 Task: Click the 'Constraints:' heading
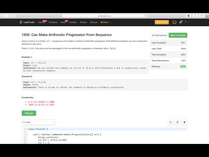[27, 98]
